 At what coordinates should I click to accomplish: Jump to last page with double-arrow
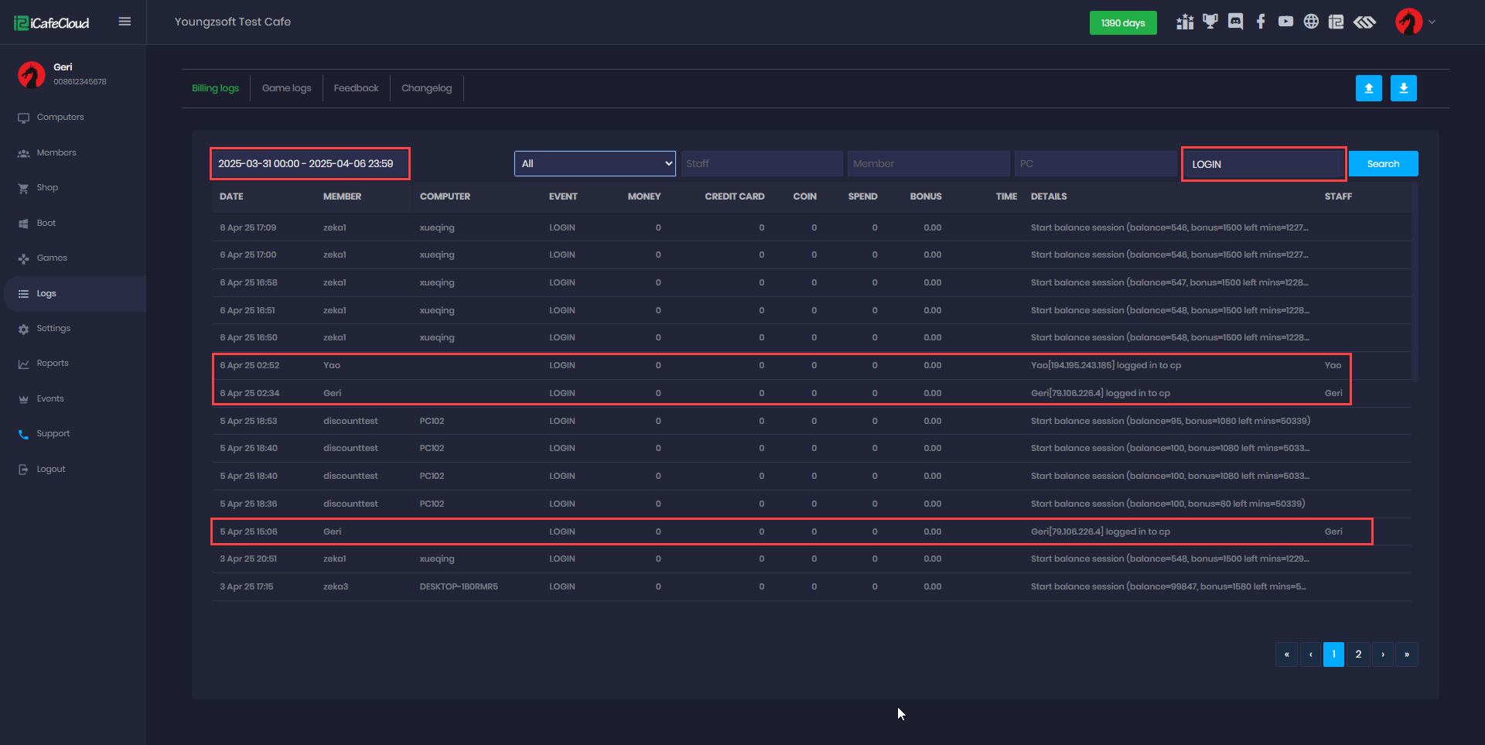tap(1406, 654)
